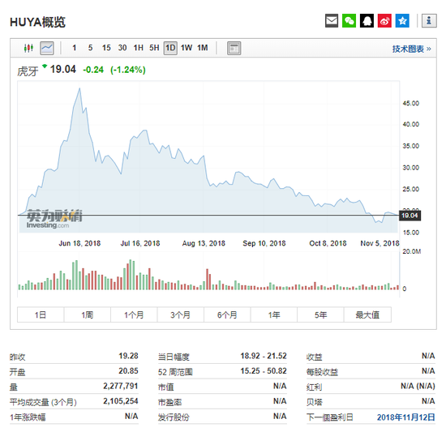Share to Qzone using blue star icon
The height and width of the screenshot is (432, 446).
tap(402, 21)
